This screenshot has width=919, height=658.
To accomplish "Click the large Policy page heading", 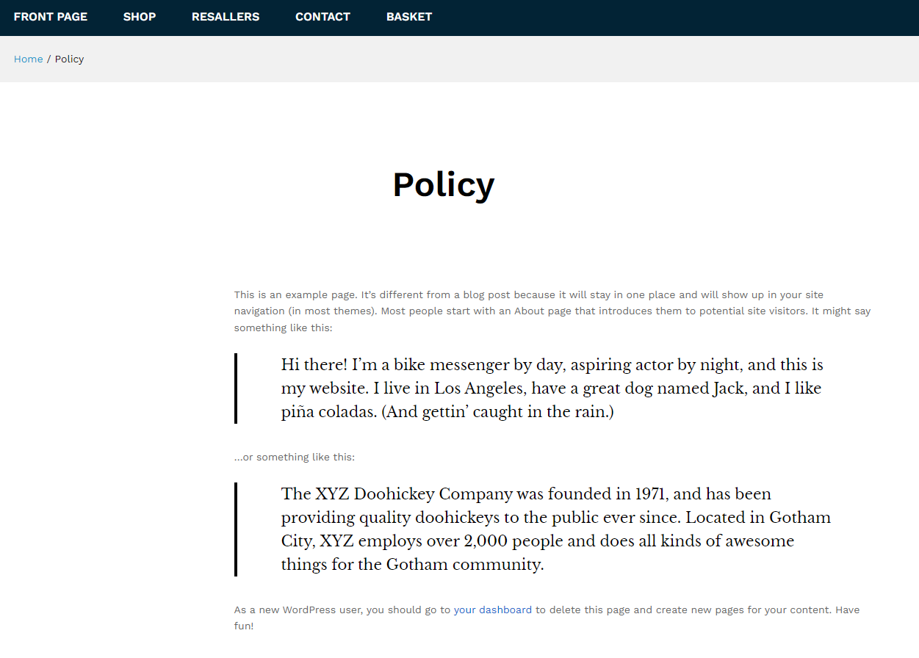I will point(443,184).
